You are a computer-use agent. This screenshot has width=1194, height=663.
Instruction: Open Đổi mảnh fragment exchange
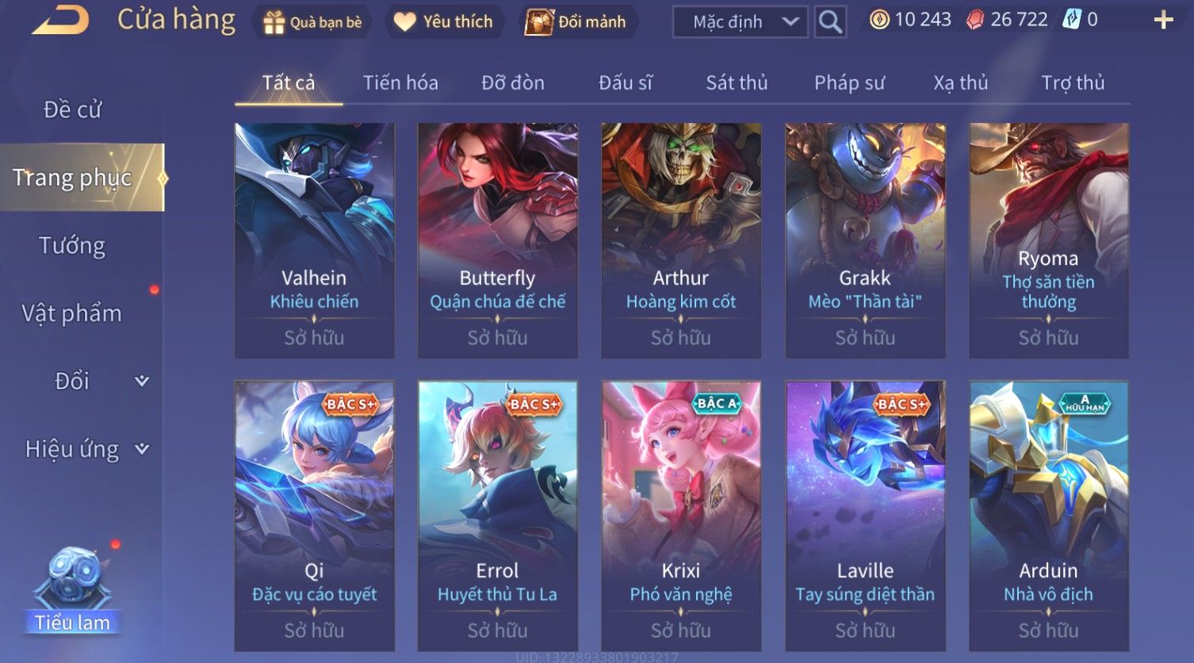click(576, 21)
